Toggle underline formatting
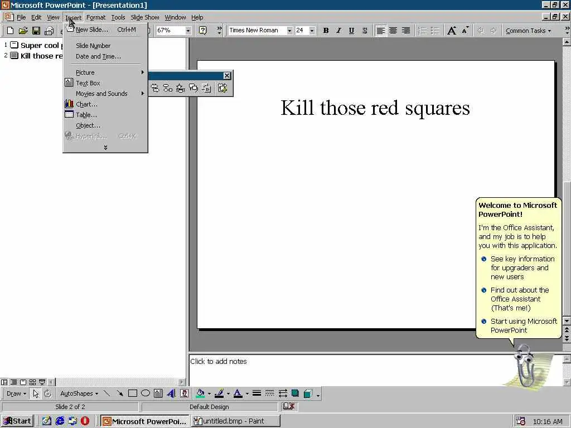 351,31
